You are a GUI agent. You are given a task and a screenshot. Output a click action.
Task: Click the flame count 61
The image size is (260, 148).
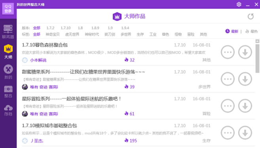(129, 114)
